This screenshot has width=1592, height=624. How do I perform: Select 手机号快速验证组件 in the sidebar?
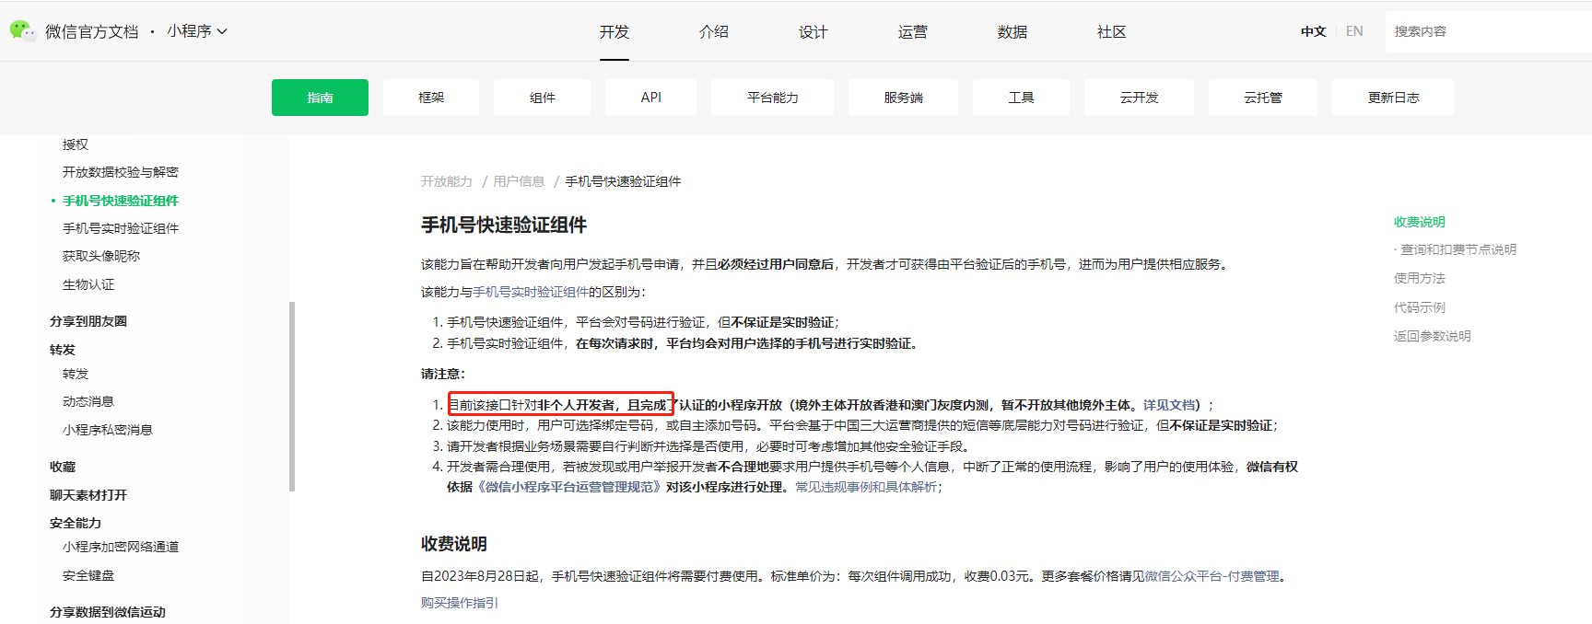coord(121,201)
